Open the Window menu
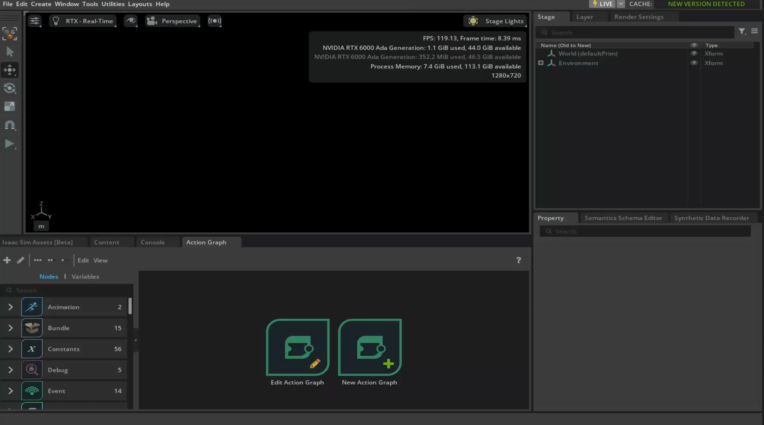 click(66, 4)
